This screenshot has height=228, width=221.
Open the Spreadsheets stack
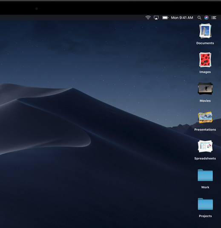pyautogui.click(x=205, y=146)
